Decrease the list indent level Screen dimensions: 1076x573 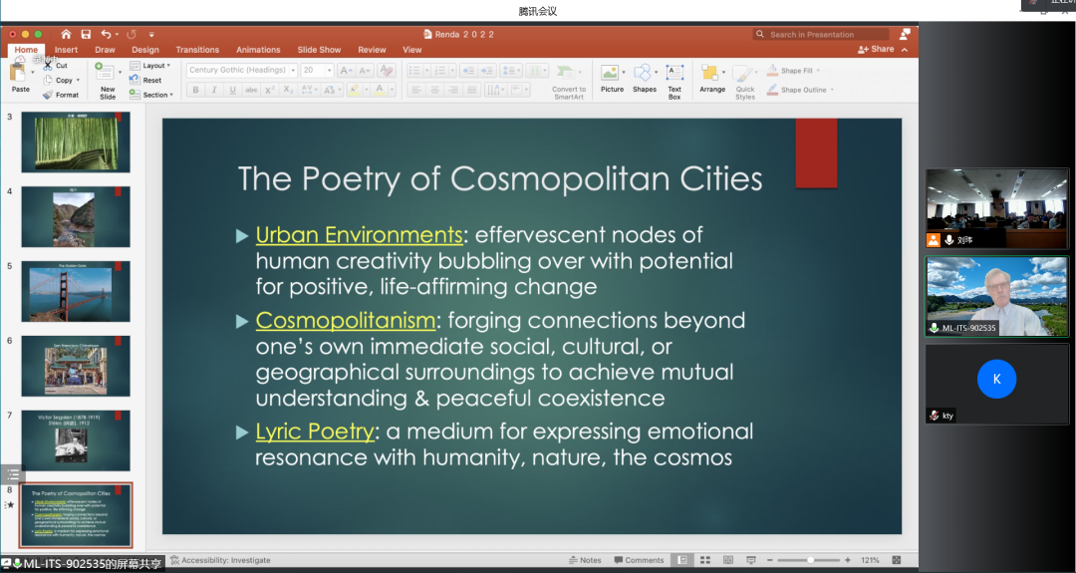click(x=468, y=70)
